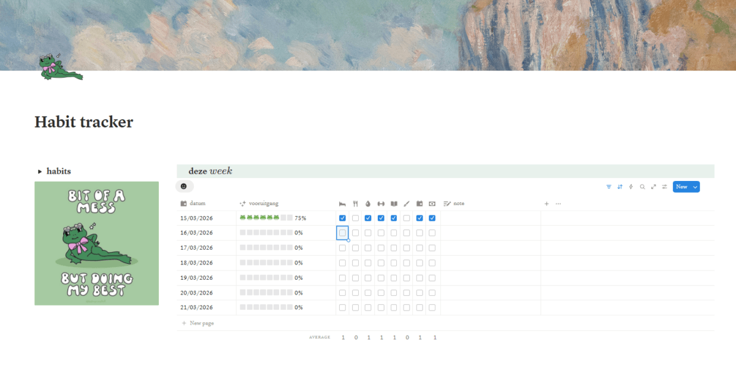
Task: Click the sort arrows icon
Action: pos(619,187)
